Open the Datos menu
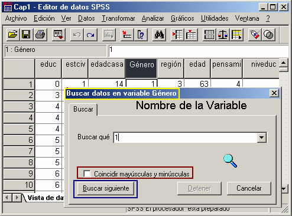Image resolution: width=292 pixels, height=216 pixels. (x=86, y=18)
